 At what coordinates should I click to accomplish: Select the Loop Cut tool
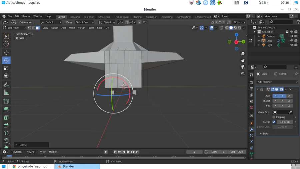tap(6, 133)
